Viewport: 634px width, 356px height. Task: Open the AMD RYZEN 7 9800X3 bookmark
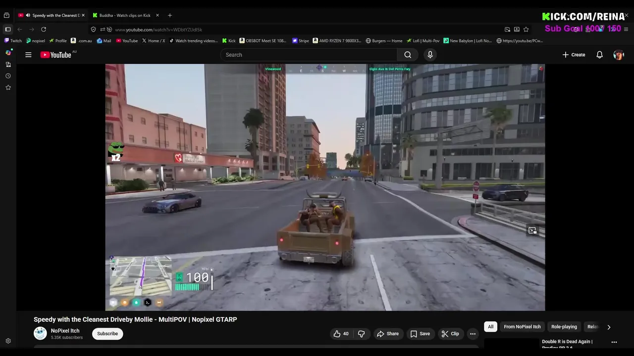337,41
